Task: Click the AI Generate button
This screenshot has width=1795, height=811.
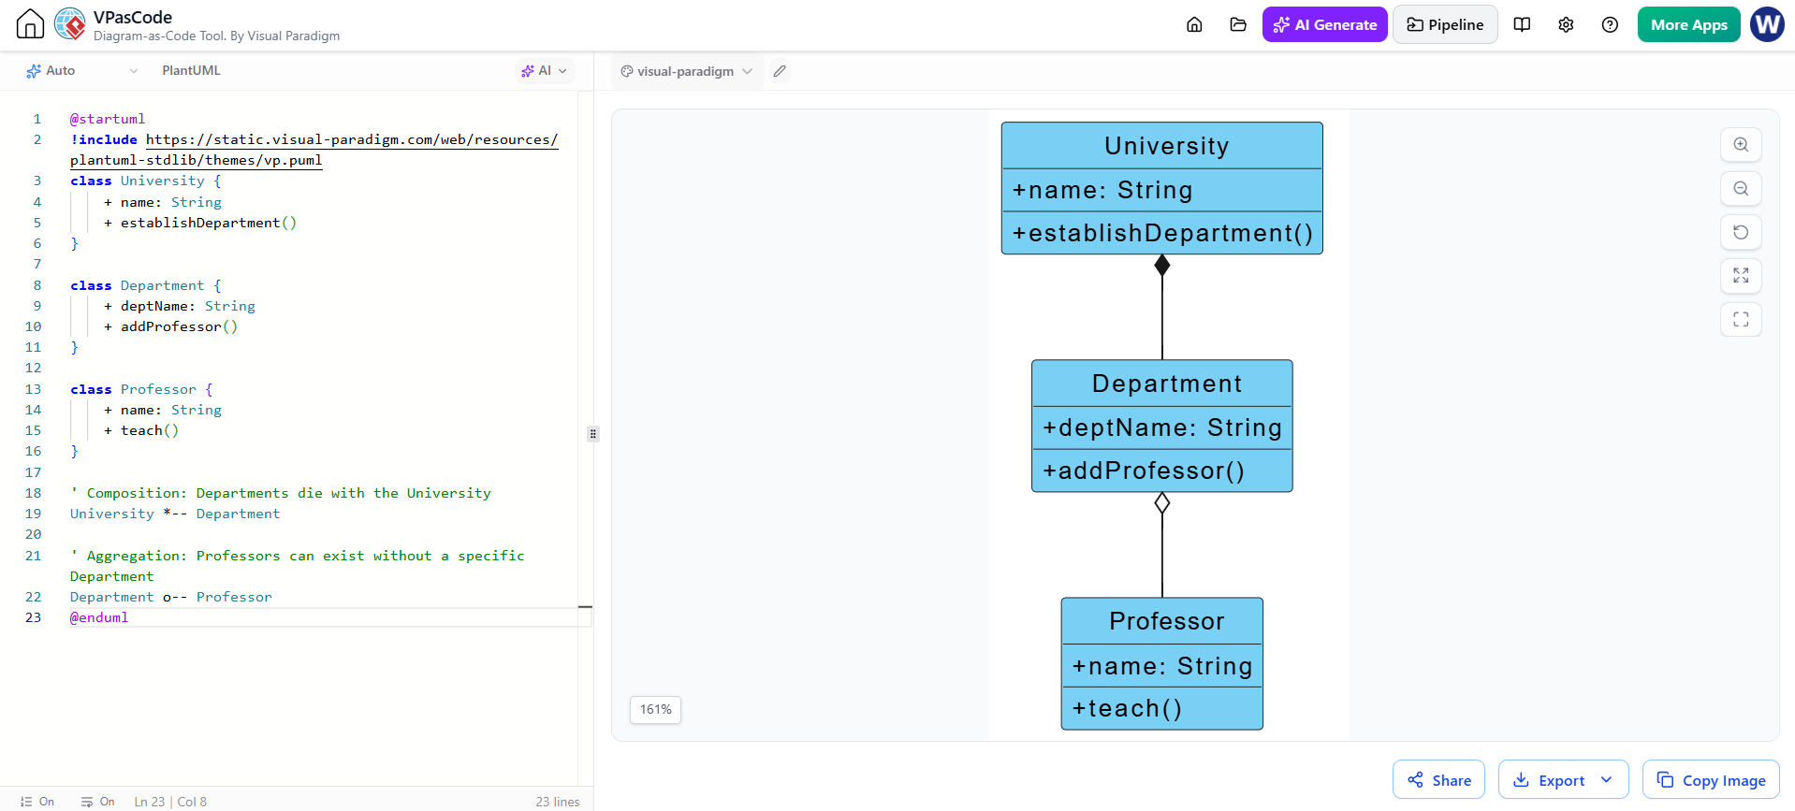Action: click(1324, 24)
